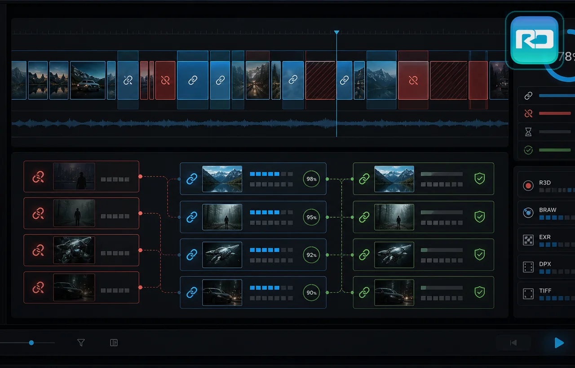Click green link icon on verified spaceship card
575x368 pixels.
tap(364, 254)
